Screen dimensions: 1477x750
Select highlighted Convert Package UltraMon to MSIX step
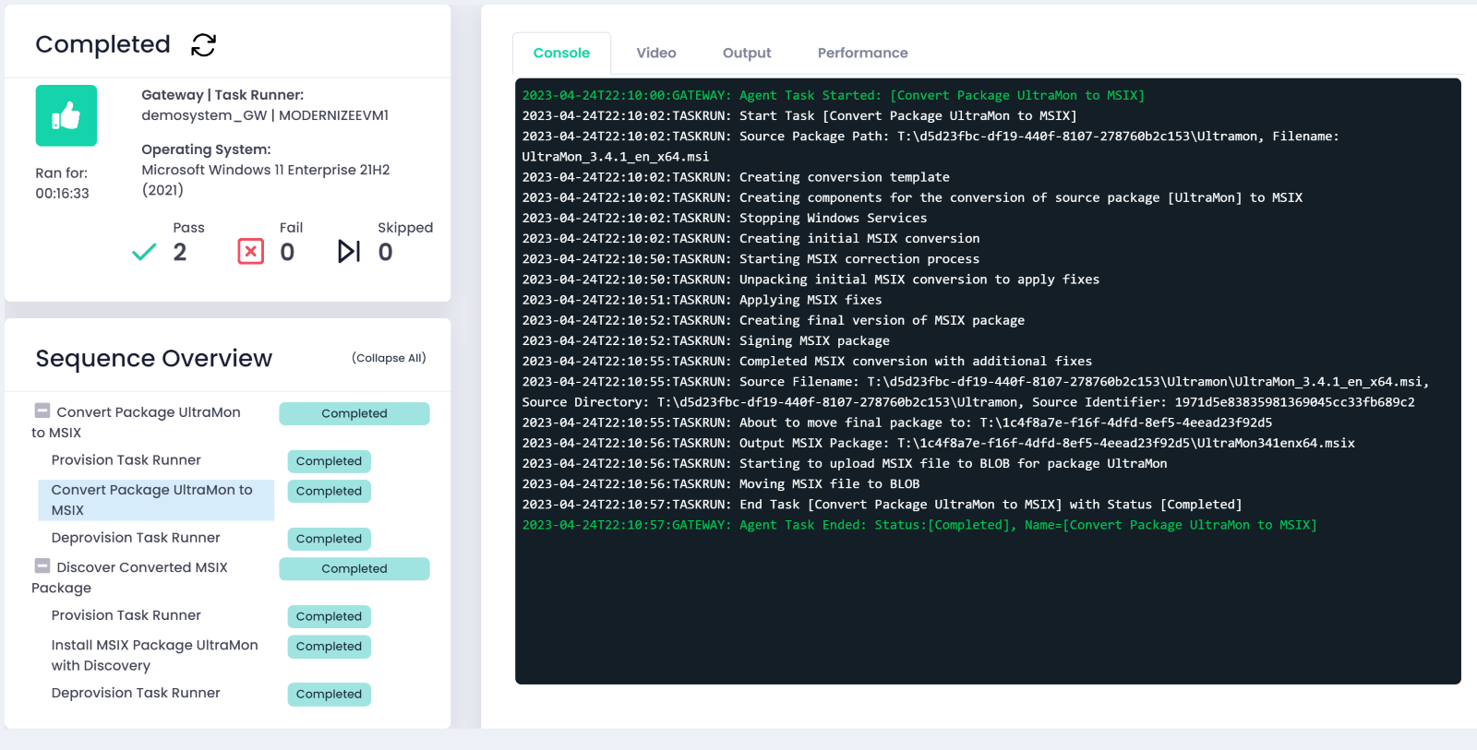[152, 500]
